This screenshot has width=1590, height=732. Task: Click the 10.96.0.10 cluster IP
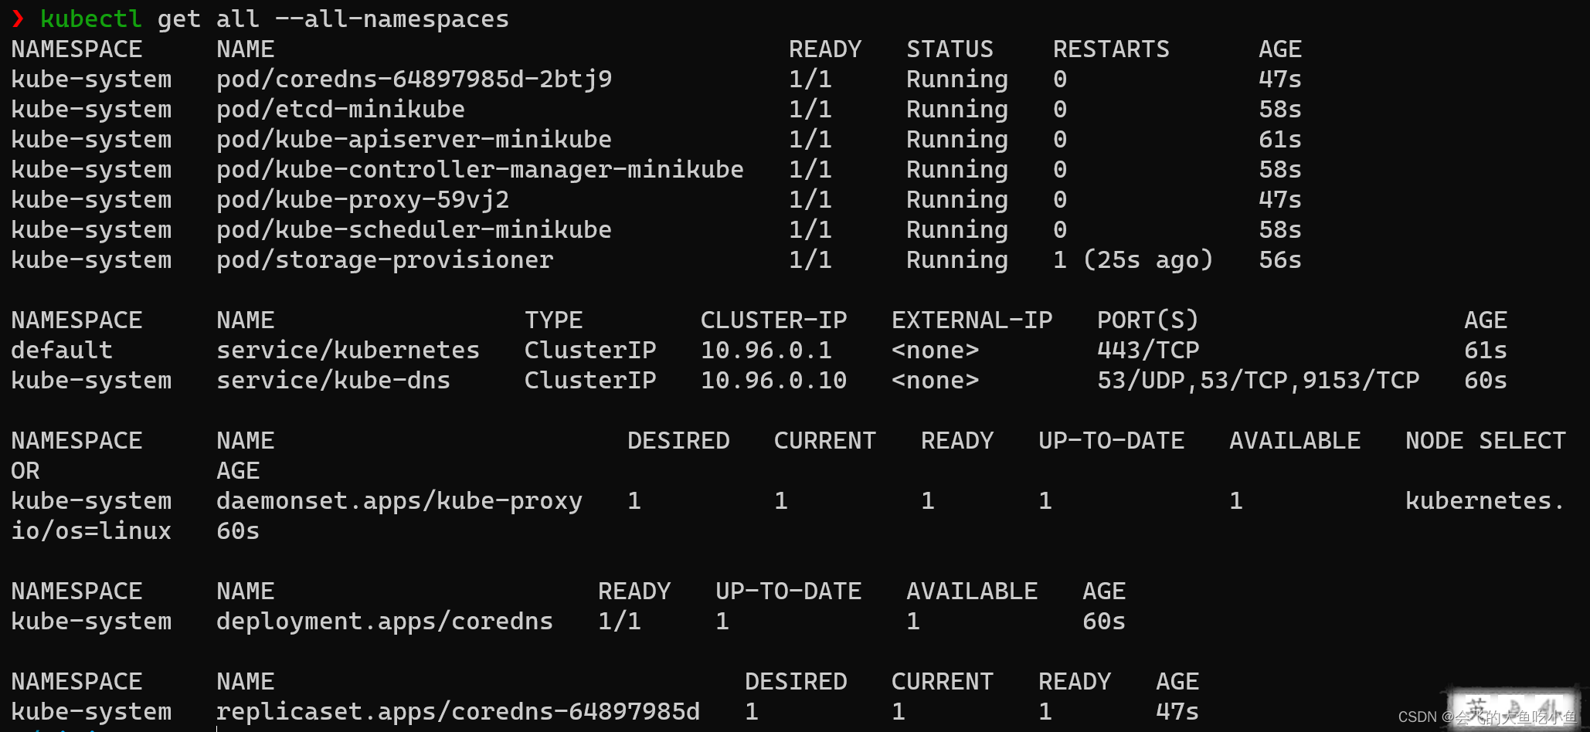[773, 381]
